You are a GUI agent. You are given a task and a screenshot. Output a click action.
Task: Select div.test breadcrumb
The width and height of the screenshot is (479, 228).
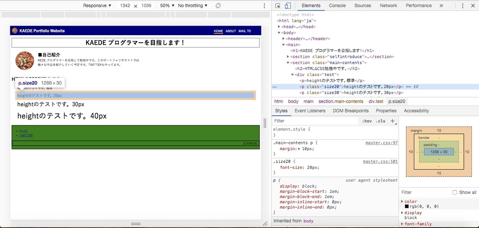tap(376, 101)
